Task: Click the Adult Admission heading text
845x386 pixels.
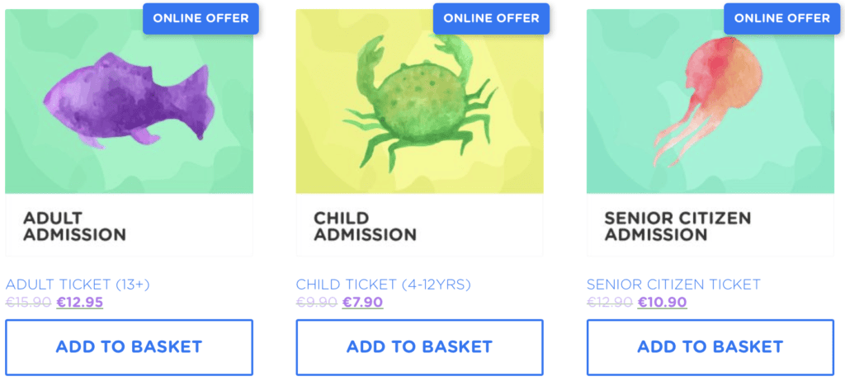Action: click(74, 226)
